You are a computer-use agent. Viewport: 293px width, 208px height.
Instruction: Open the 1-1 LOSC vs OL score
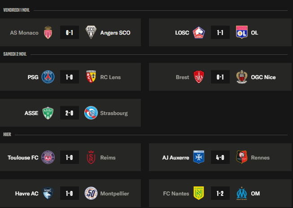coord(220,32)
